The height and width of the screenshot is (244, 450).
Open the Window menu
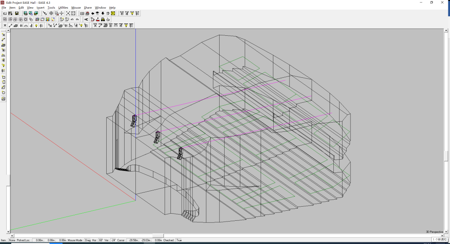click(x=100, y=8)
